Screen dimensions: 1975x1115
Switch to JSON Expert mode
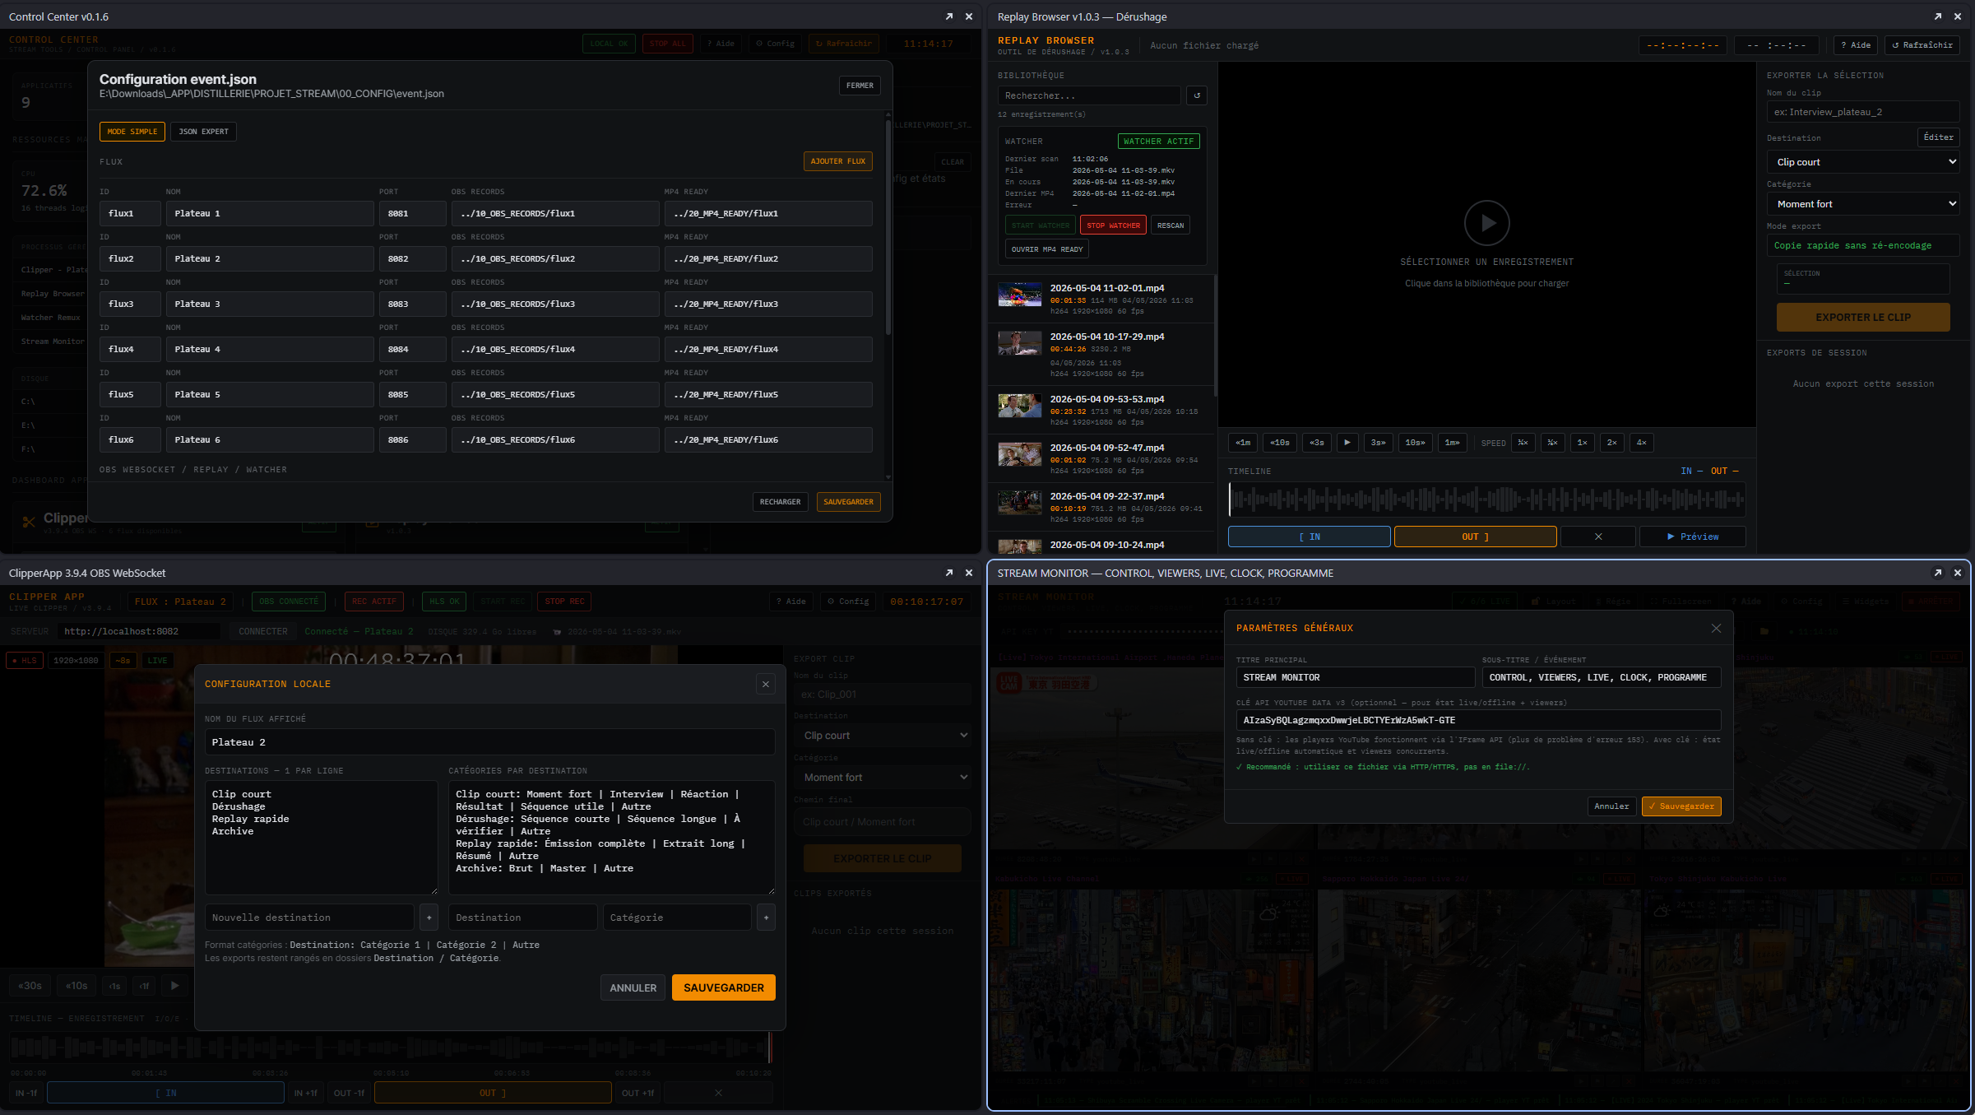click(x=203, y=132)
